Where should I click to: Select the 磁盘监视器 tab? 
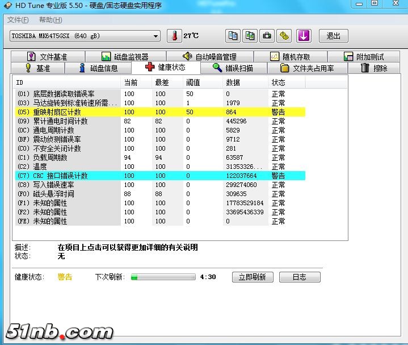125,57
